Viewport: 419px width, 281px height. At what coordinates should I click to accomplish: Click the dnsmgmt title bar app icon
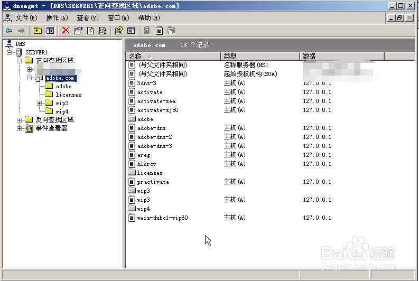pyautogui.click(x=8, y=6)
